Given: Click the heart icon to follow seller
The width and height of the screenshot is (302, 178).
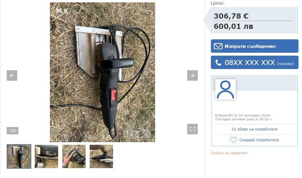Looking at the screenshot, I should (233, 140).
